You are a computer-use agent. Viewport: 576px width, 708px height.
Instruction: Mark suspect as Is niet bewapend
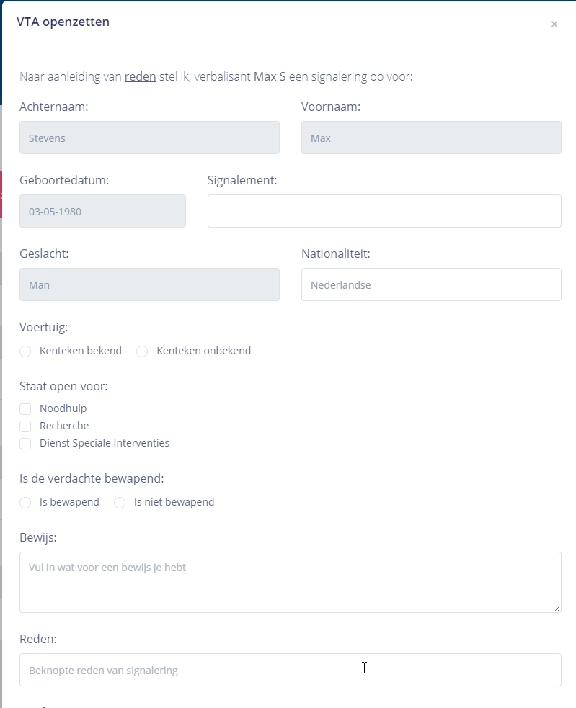tap(120, 503)
